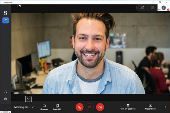This screenshot has height=113, width=170.
Task: Hang up with the red phone button
Action: pyautogui.click(x=90, y=107)
